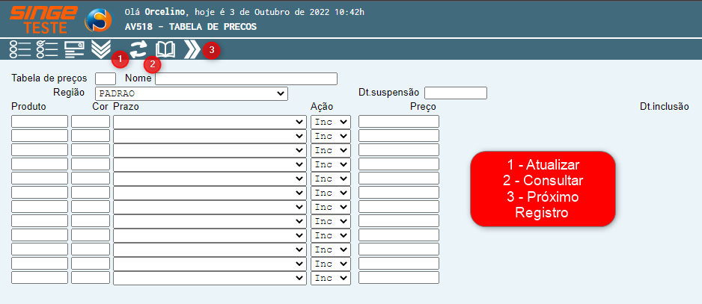This screenshot has height=304, width=702.
Task: Click the Dt.suspensão date field
Action: 455,93
